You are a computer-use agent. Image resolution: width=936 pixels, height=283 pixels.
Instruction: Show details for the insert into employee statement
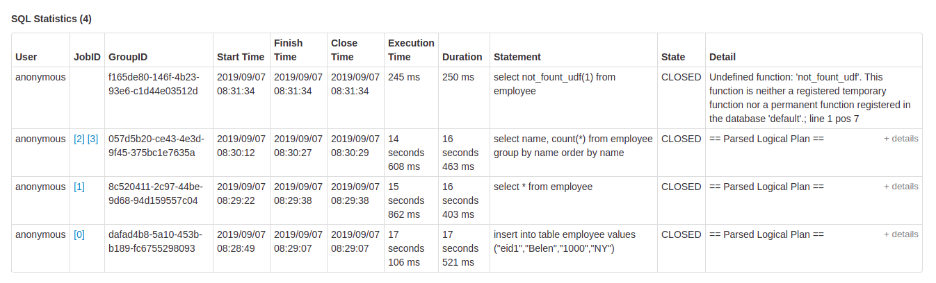[901, 234]
